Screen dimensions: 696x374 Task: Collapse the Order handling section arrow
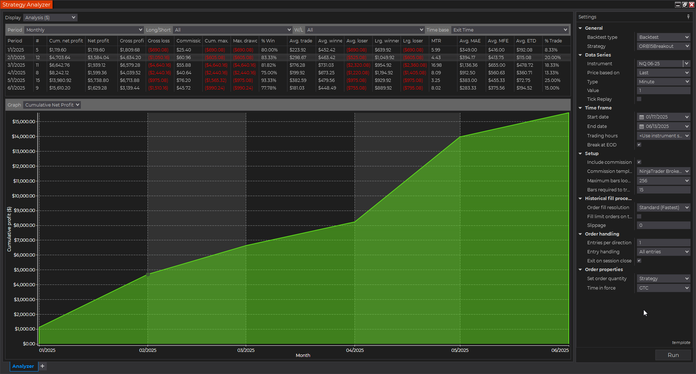tap(580, 234)
